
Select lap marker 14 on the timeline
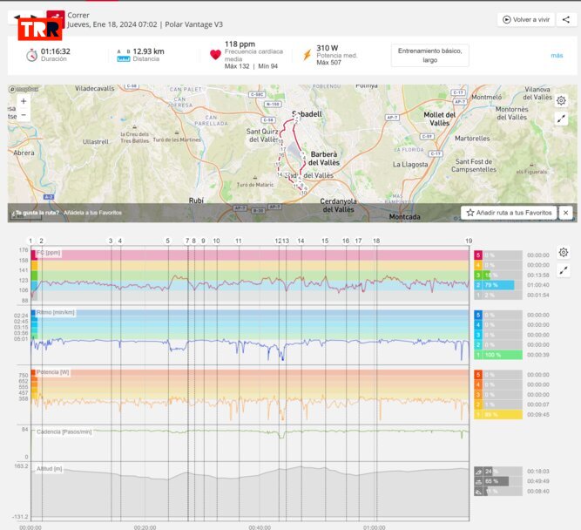[301, 241]
